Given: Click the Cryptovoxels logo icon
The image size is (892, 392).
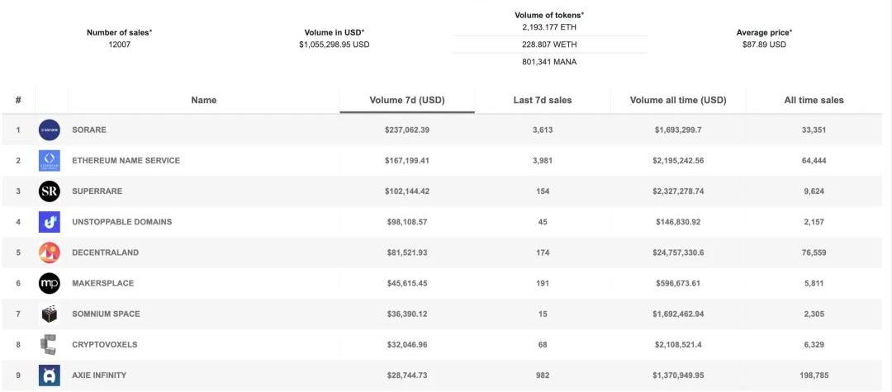Looking at the screenshot, I should point(50,344).
